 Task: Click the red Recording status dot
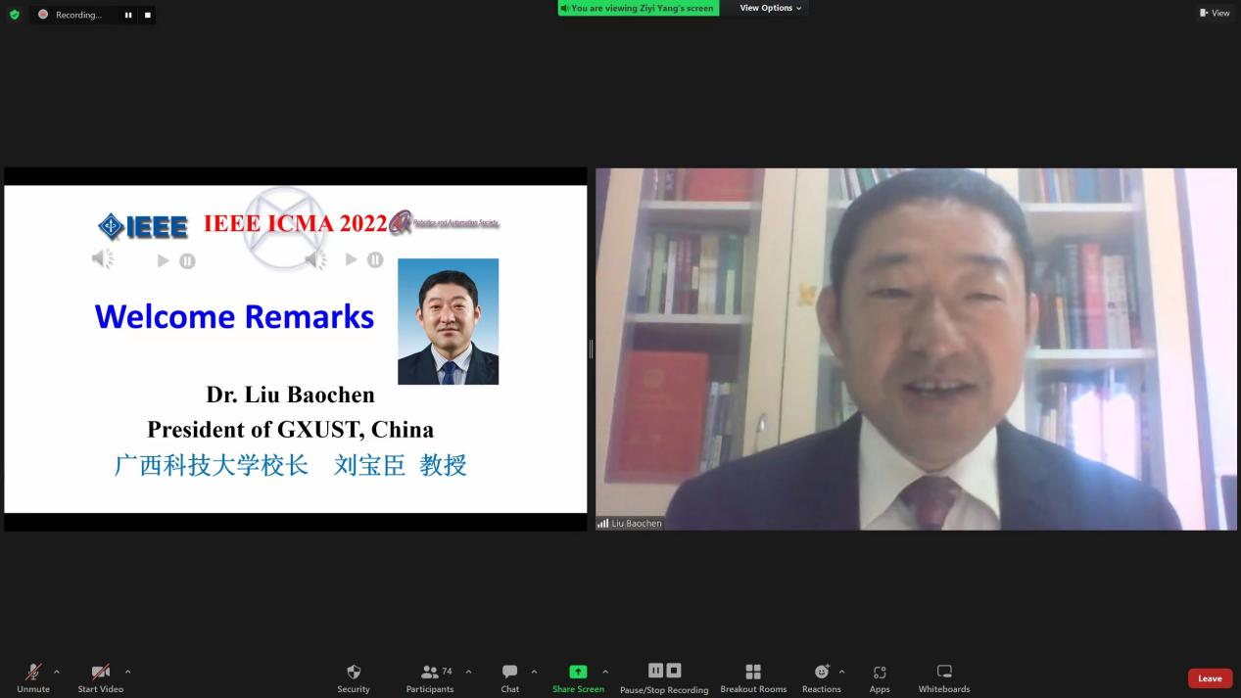[x=43, y=15]
